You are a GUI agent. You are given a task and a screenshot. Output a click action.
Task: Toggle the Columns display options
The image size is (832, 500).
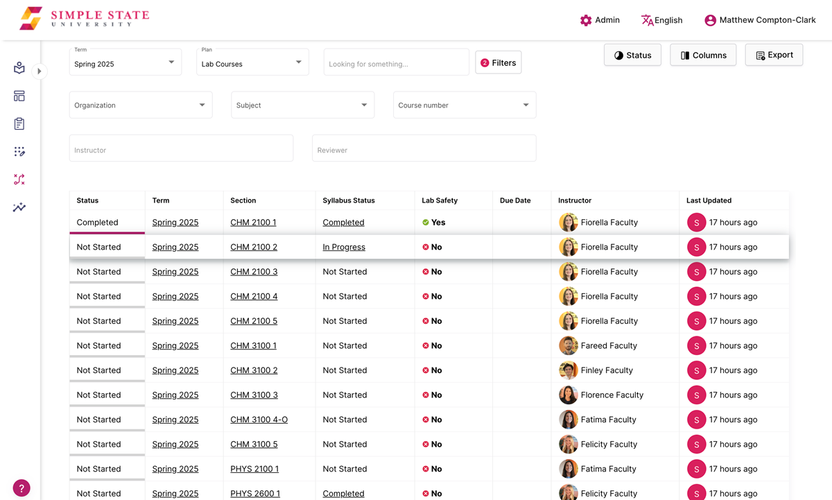pyautogui.click(x=702, y=55)
